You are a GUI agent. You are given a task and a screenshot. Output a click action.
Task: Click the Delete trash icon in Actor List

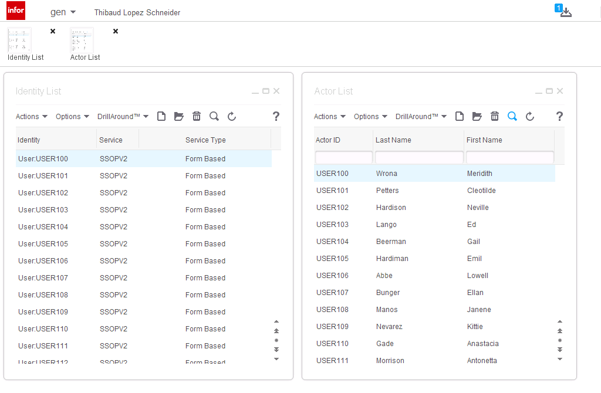coord(495,117)
